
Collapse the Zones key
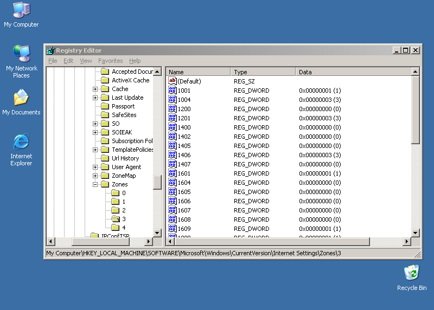point(95,184)
